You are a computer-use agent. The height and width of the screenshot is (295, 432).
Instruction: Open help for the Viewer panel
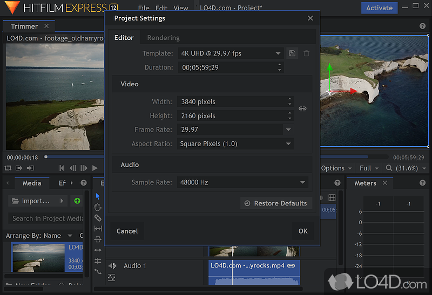422,26
